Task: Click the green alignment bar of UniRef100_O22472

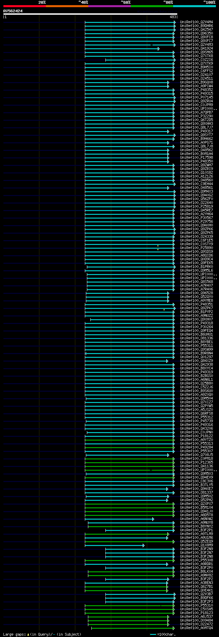Action: [128, 624]
